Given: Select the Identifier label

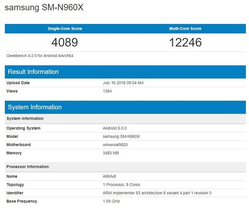Looking at the screenshot, I should click(15, 193).
